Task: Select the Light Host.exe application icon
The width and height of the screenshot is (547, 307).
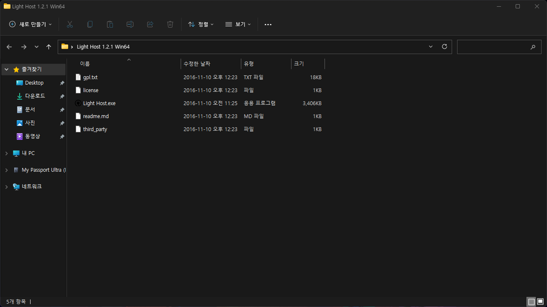Action: pyautogui.click(x=78, y=103)
